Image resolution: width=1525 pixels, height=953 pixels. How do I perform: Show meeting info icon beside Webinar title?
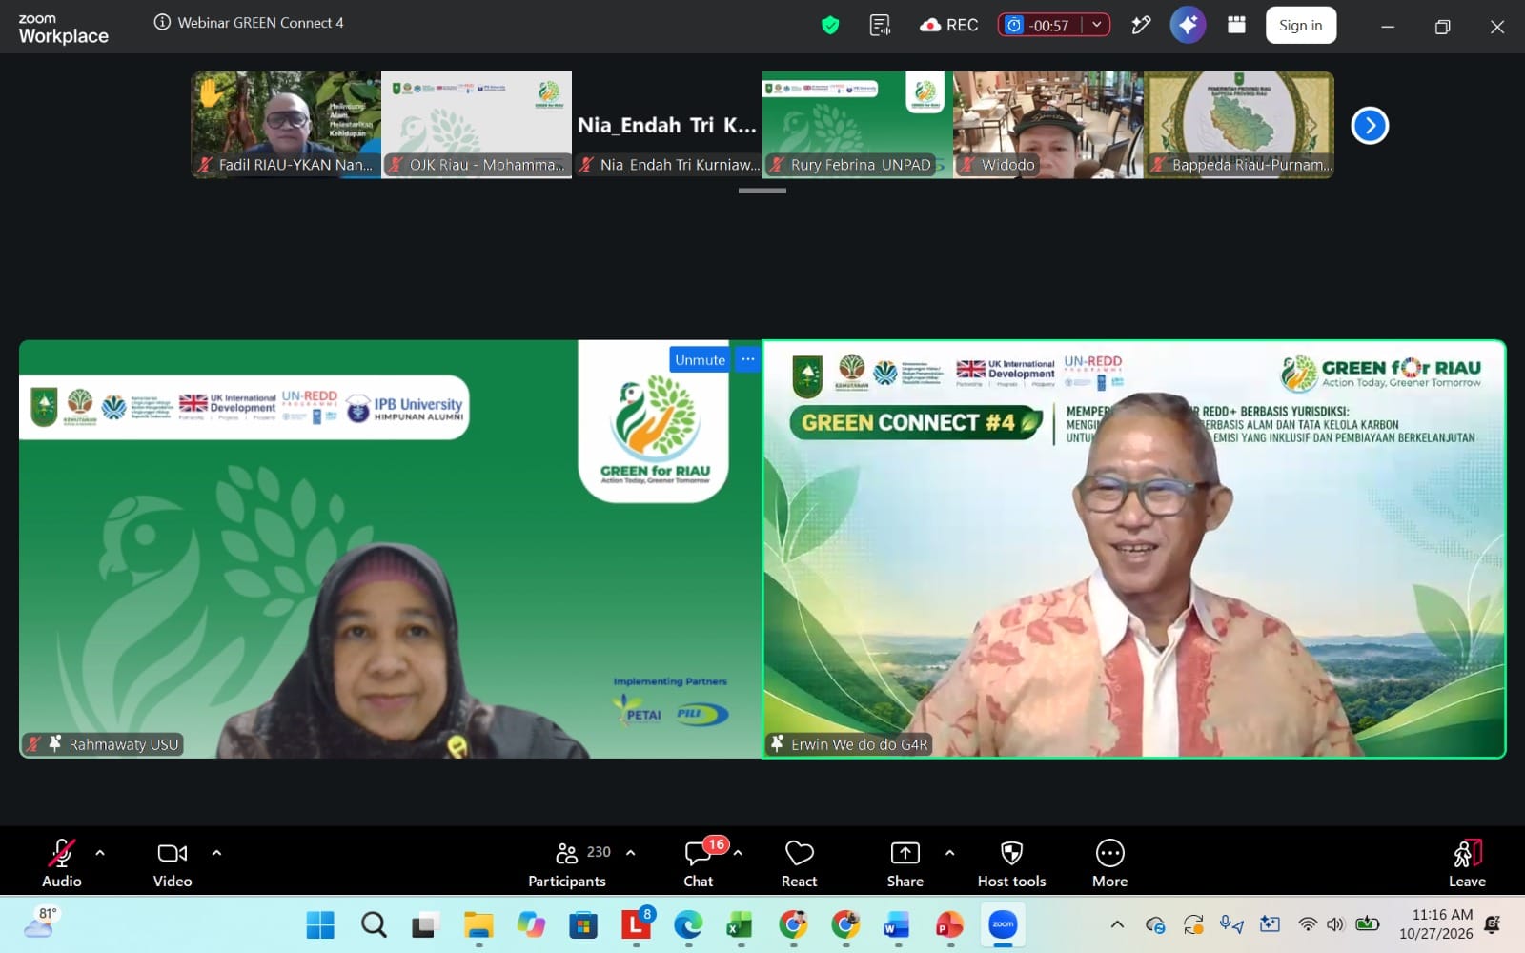coord(162,22)
